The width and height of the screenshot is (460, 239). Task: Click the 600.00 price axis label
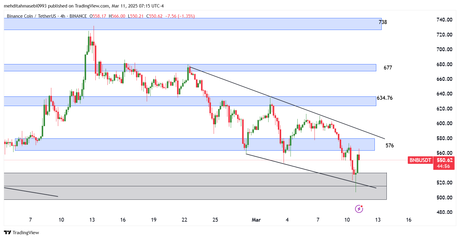click(x=444, y=123)
